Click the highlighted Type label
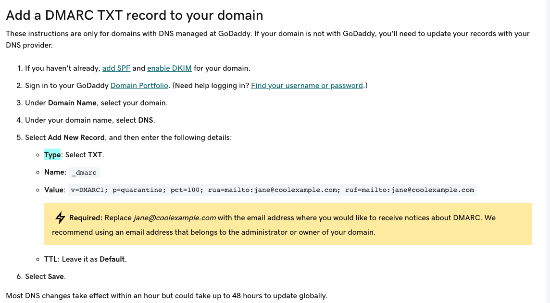Image resolution: width=550 pixels, height=303 pixels. click(52, 155)
